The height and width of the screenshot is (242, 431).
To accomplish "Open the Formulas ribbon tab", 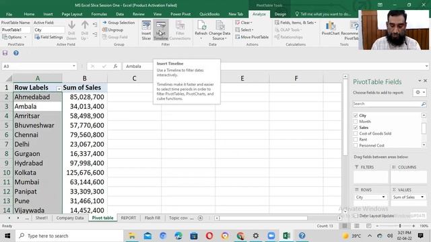I will (99, 14).
